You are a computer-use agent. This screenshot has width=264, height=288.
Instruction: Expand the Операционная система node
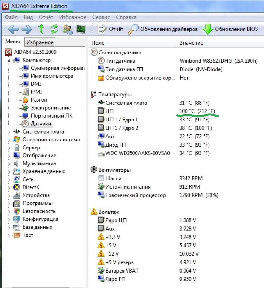pos(9,140)
